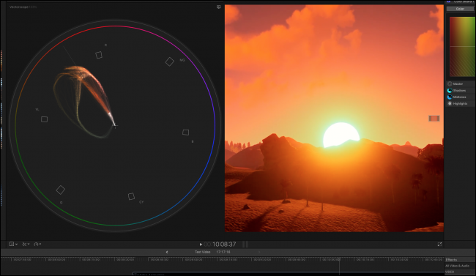
Task: Click the blue B target box in vectorscope
Action: pyautogui.click(x=185, y=132)
